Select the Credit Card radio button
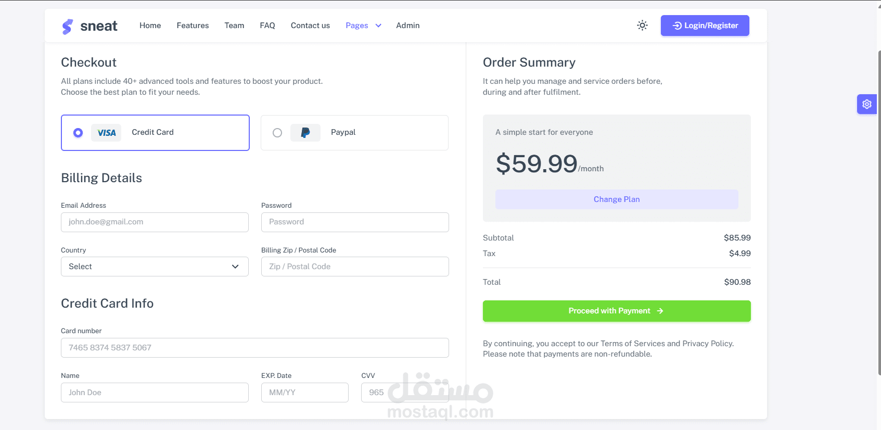The width and height of the screenshot is (881, 430). click(78, 133)
